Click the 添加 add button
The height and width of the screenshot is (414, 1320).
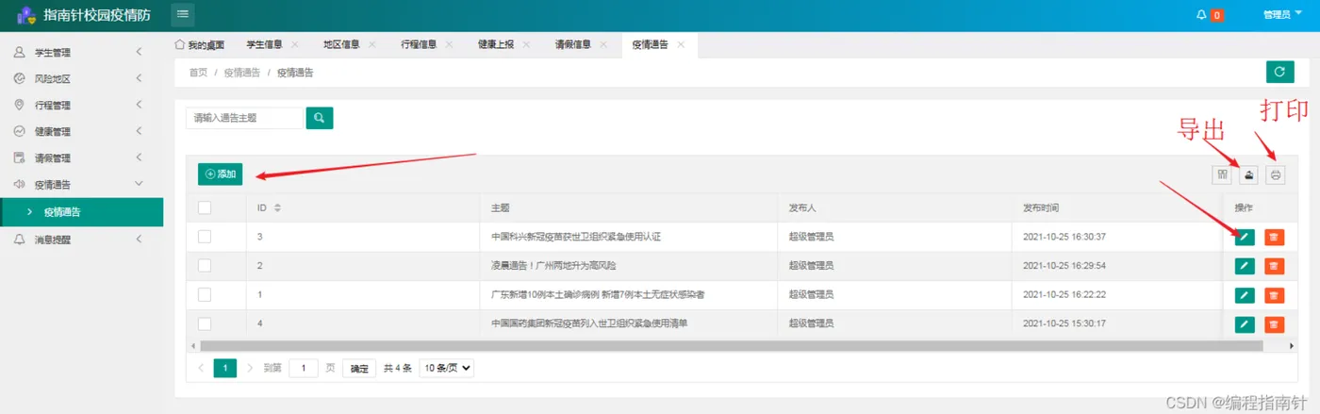[x=221, y=174]
